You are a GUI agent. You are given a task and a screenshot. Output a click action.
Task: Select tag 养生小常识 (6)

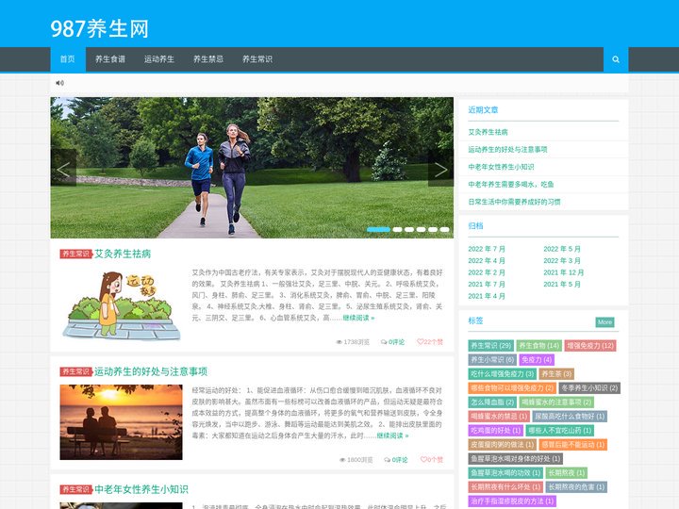click(492, 360)
